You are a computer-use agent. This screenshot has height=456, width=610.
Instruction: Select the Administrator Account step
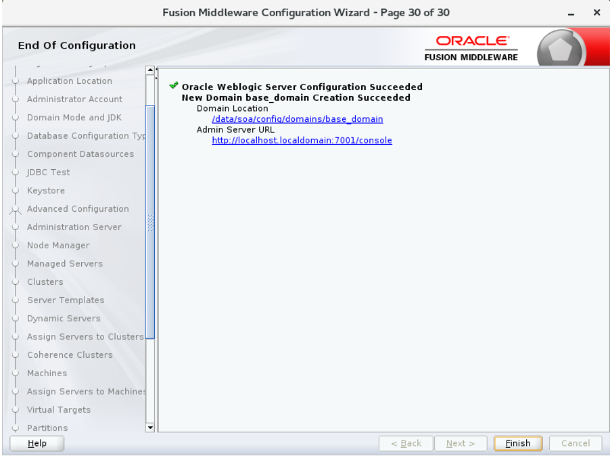74,99
